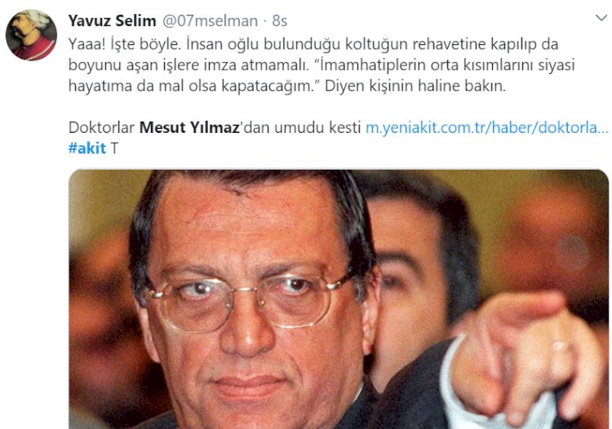Select the bold Mesut Yılmaz text
This screenshot has width=612, height=429.
click(189, 127)
